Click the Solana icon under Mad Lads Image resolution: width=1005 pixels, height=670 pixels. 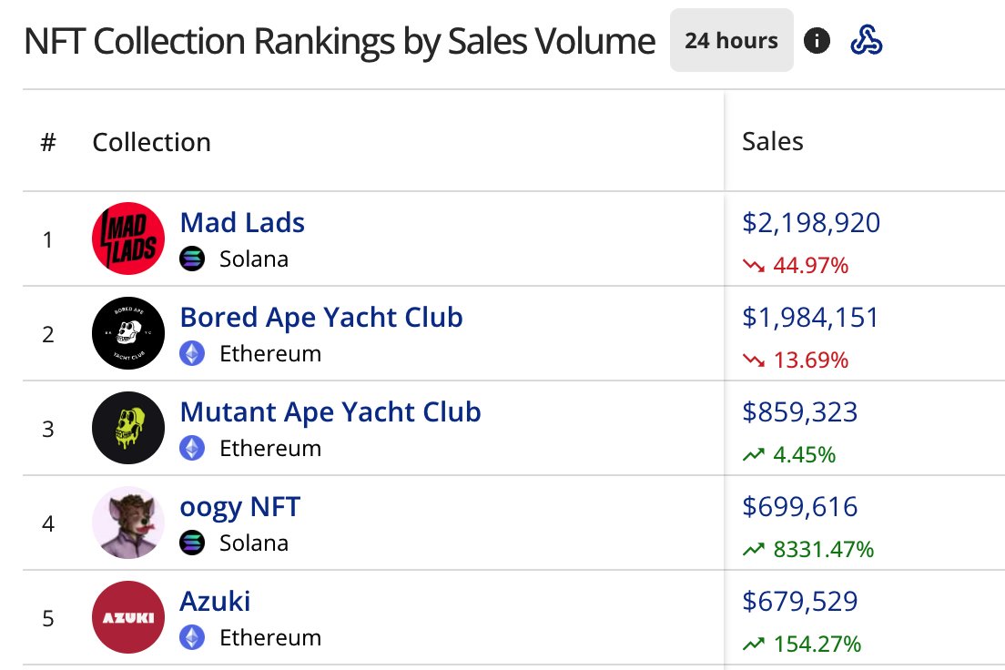pos(192,259)
